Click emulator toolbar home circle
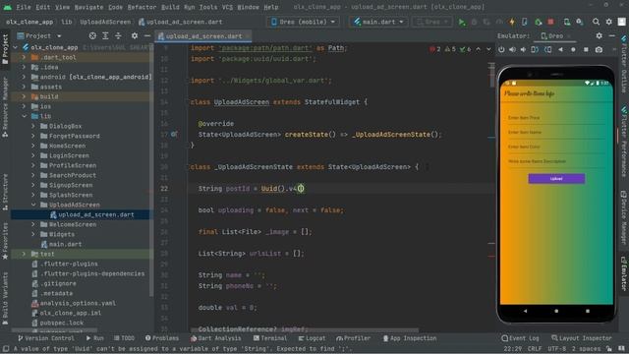The height and width of the screenshot is (354, 629). tap(573, 50)
